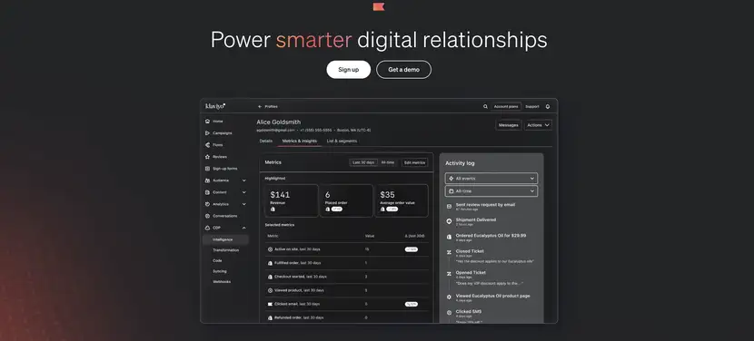This screenshot has width=754, height=341.
Task: Open the All-time dropdown in Activity log
Action: click(491, 191)
